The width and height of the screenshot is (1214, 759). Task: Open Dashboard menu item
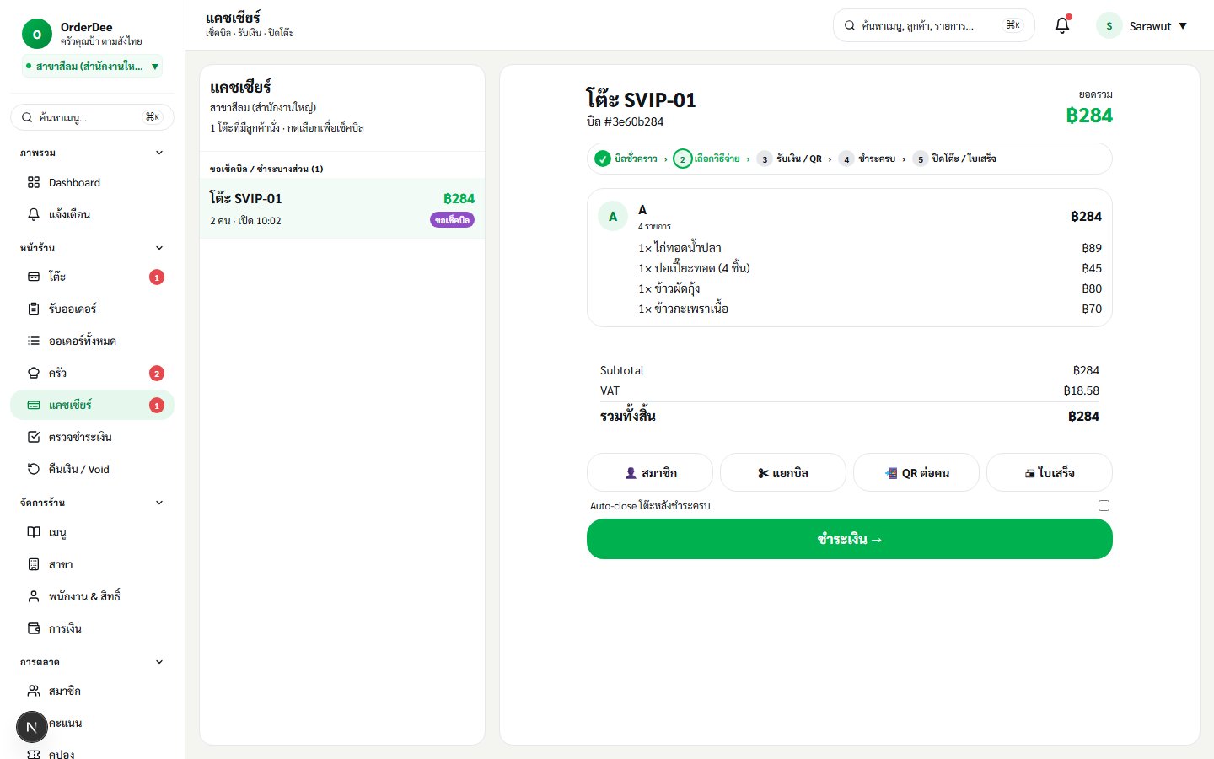click(x=92, y=182)
